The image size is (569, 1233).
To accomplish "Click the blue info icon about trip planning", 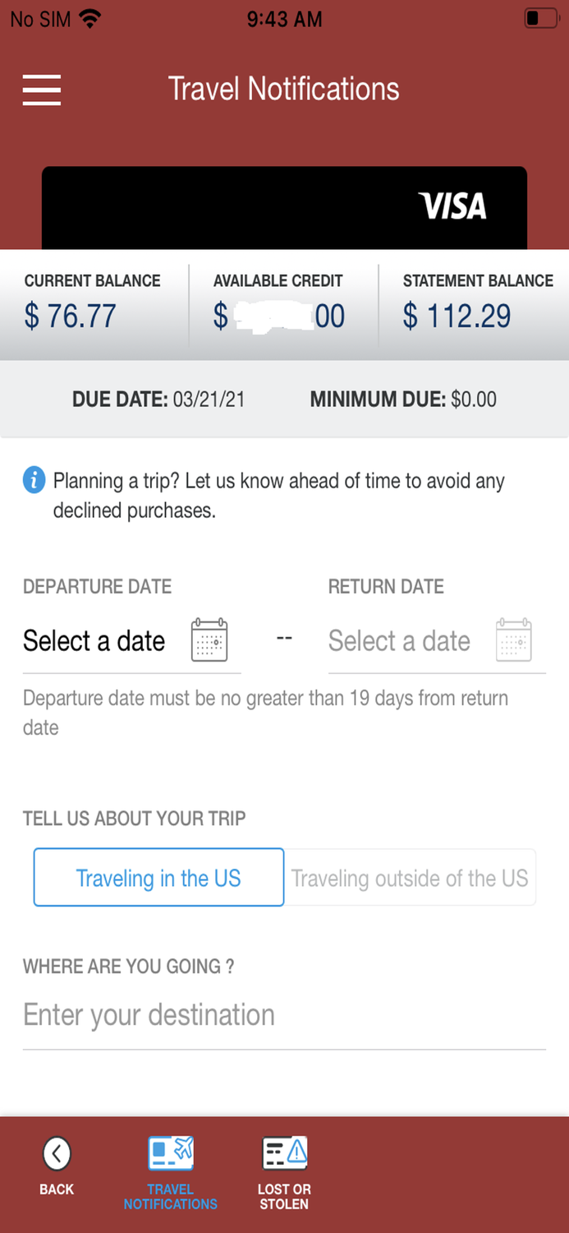I will [x=33, y=480].
